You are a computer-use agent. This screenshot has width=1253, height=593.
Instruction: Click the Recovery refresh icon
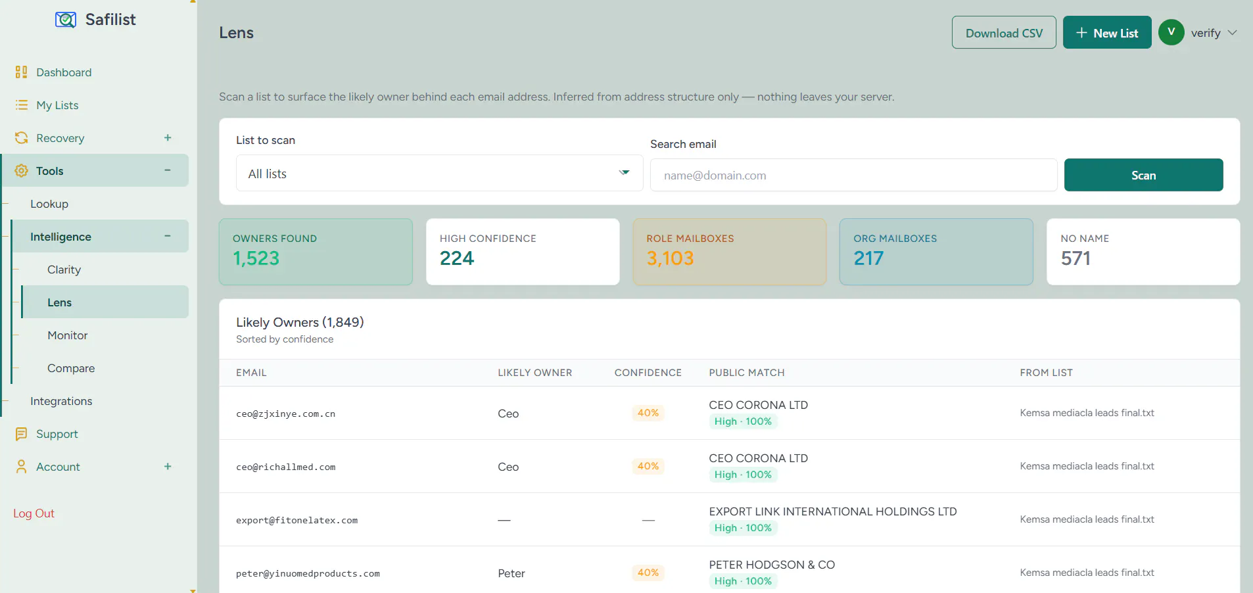(21, 138)
